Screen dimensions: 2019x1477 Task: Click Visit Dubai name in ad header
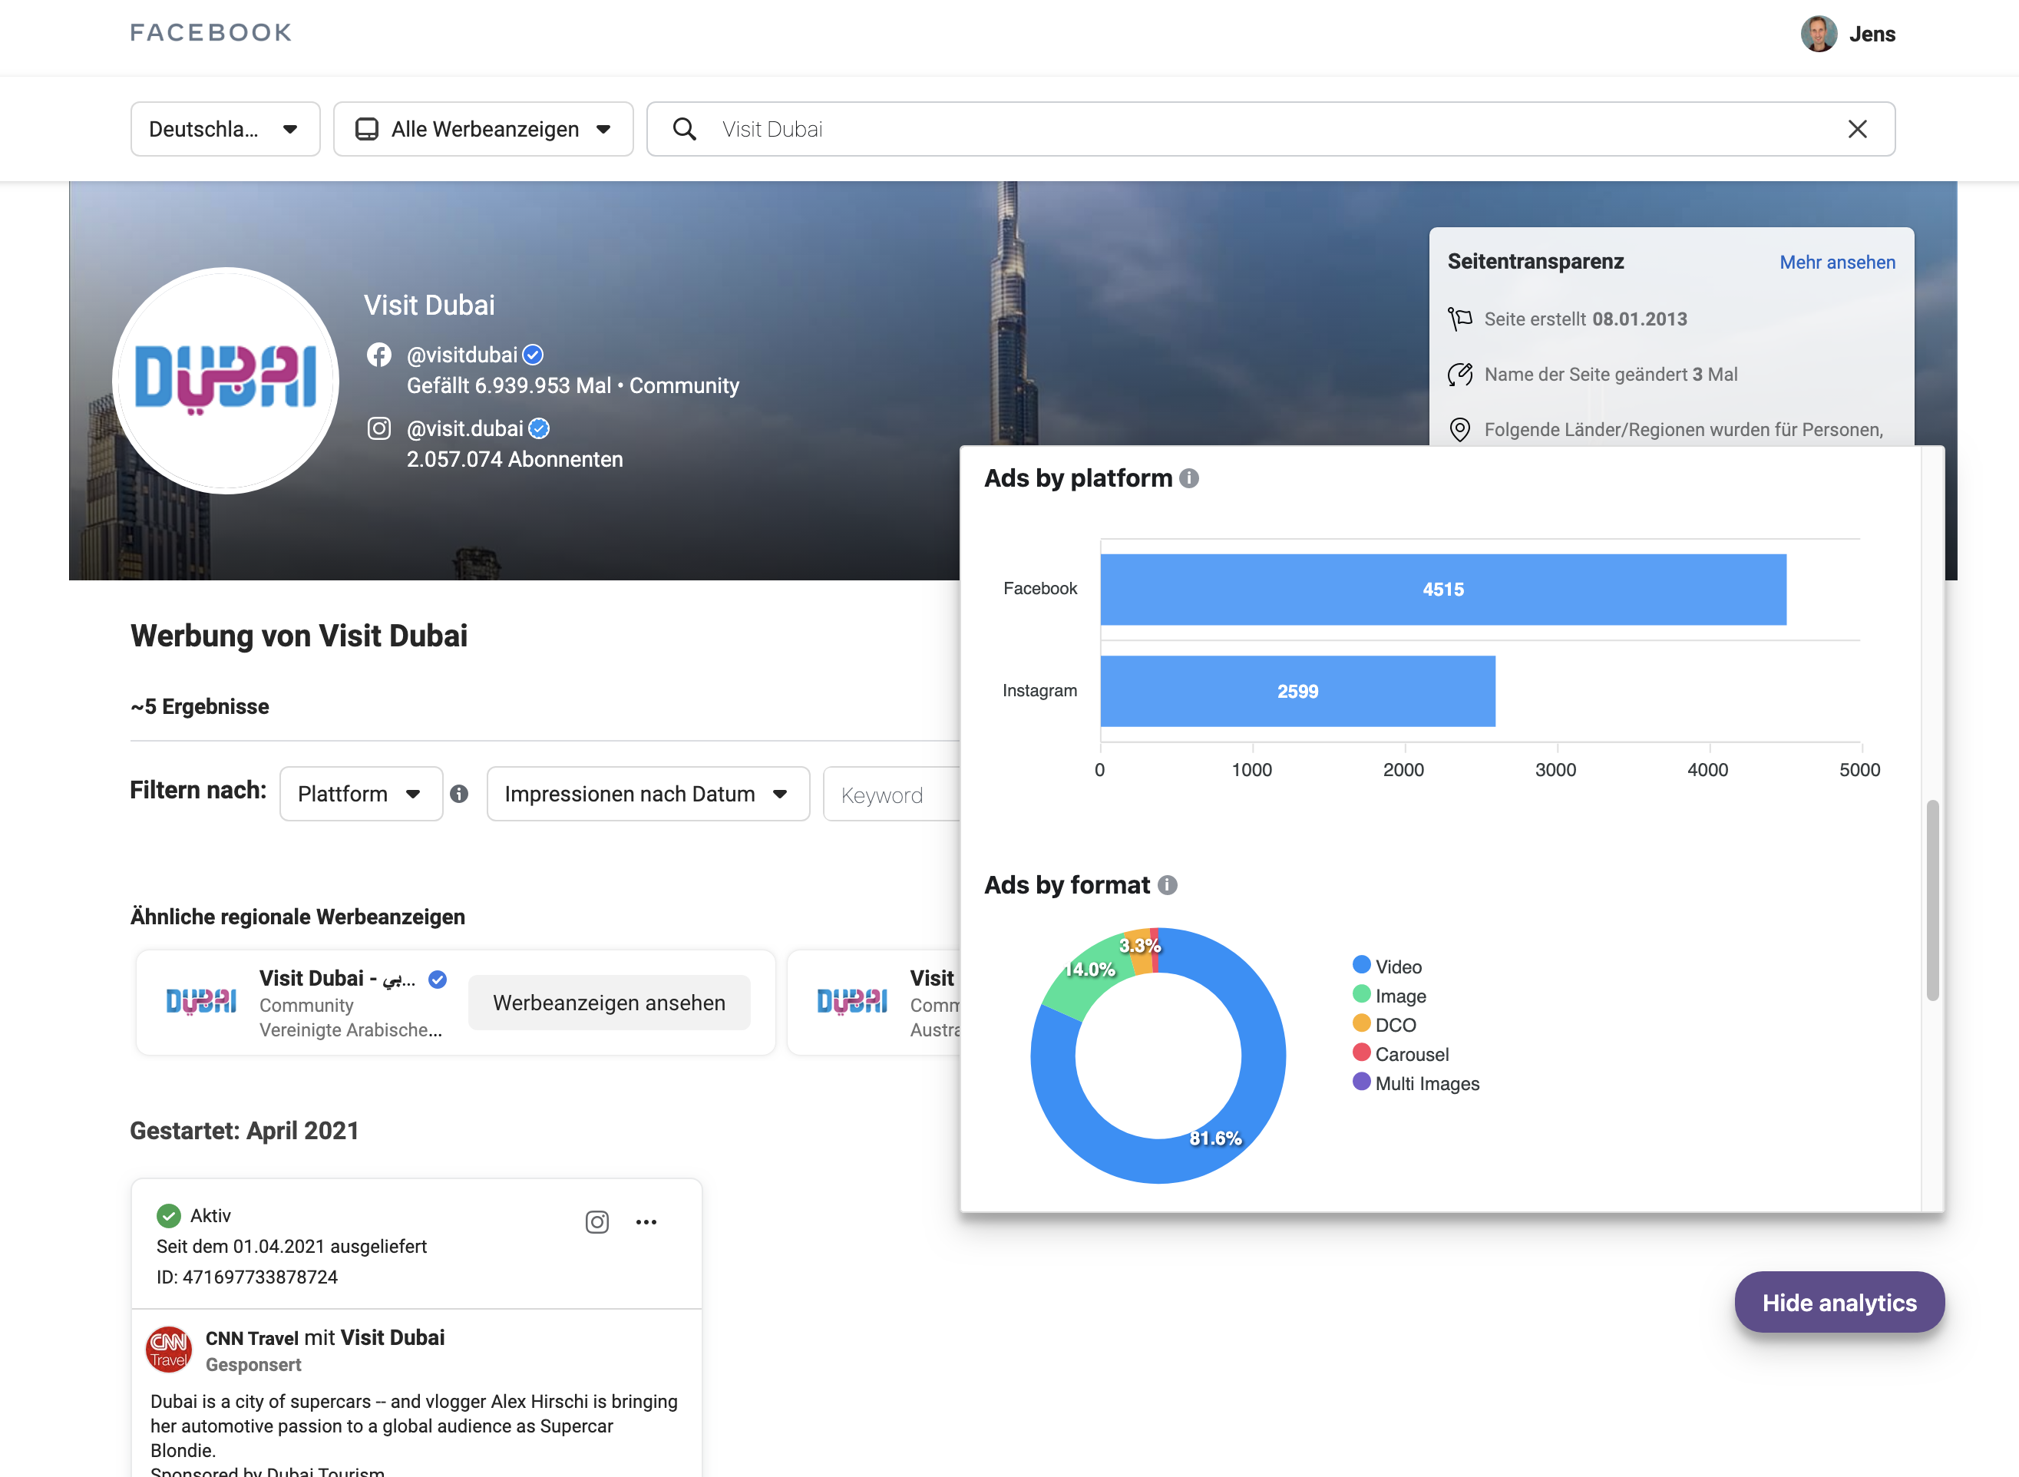coord(392,1337)
